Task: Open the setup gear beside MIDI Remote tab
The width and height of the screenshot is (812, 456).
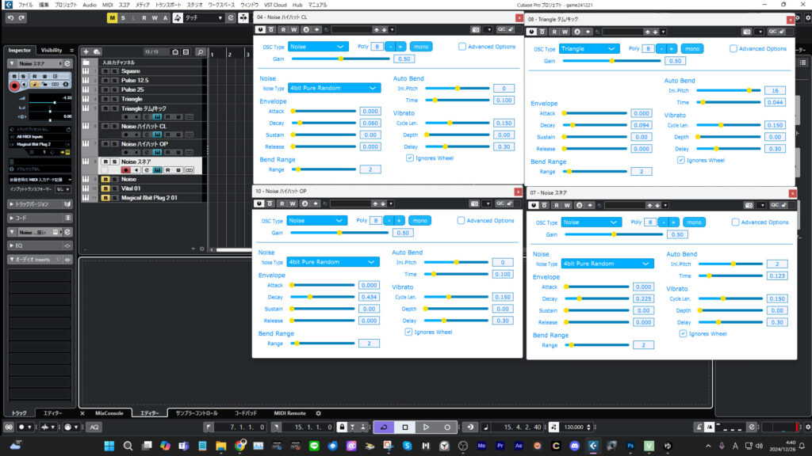Action: pyautogui.click(x=319, y=413)
